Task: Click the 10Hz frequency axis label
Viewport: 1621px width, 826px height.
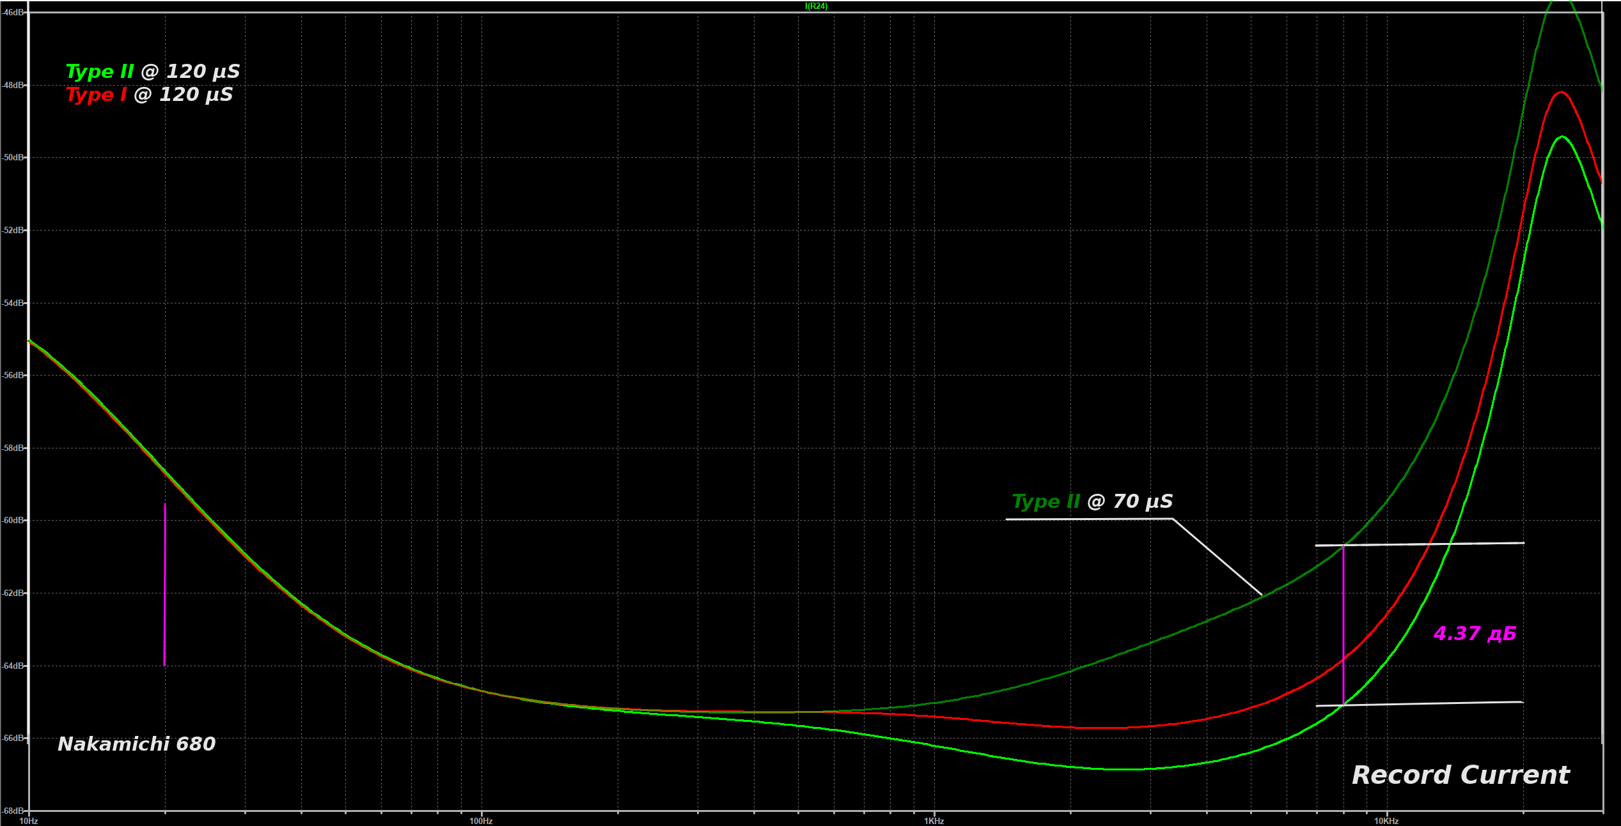Action: [29, 821]
